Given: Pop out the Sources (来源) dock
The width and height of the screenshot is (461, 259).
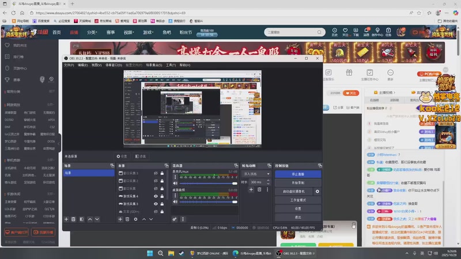Looking at the screenshot, I should pos(167,166).
